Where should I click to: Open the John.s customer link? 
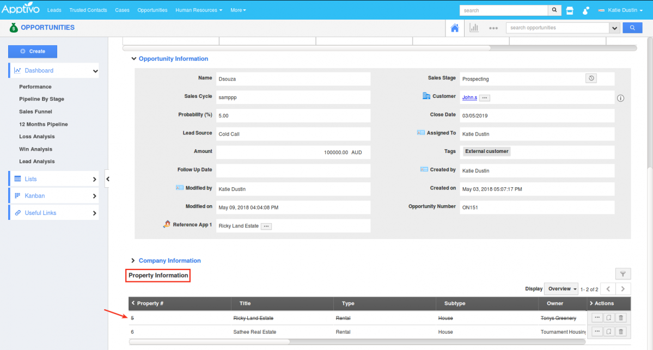469,97
